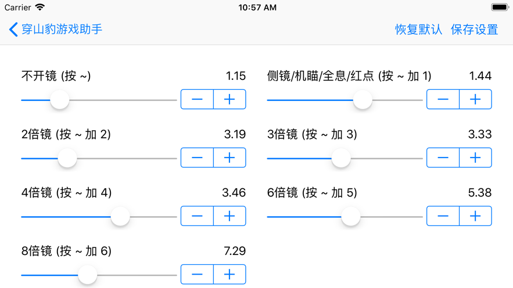Increase the 8倍镜 value
Viewport: 513px width, 288px height.
click(229, 274)
